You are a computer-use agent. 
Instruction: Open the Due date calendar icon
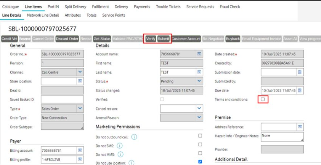(300, 90)
